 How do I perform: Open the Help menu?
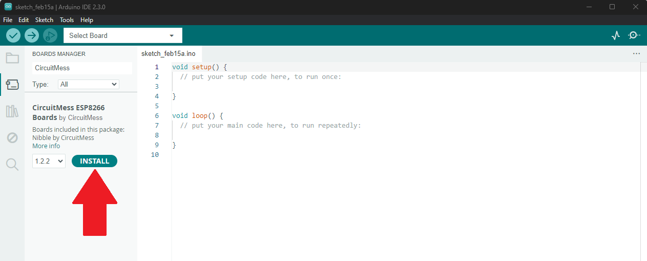(87, 20)
